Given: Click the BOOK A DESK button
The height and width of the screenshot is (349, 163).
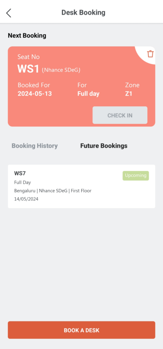Looking at the screenshot, I should pos(81,330).
